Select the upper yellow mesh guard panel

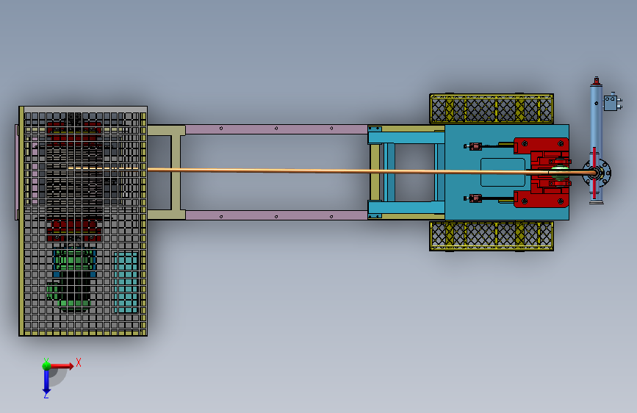[x=492, y=109]
